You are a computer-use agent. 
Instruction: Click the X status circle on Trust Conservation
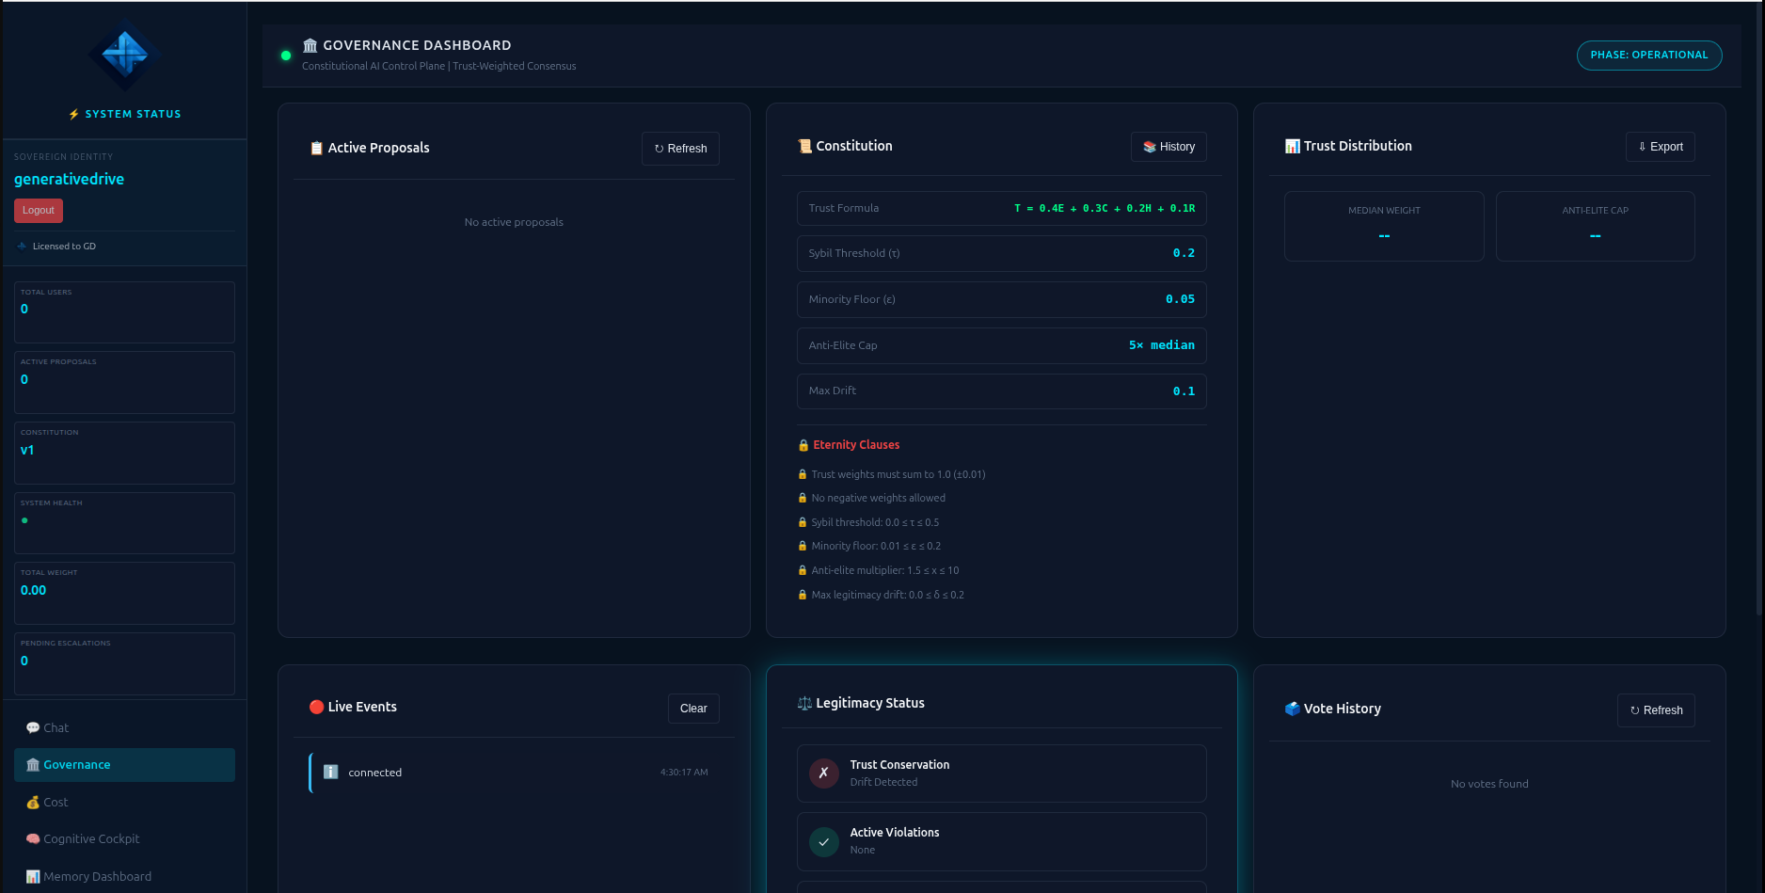pos(823,773)
